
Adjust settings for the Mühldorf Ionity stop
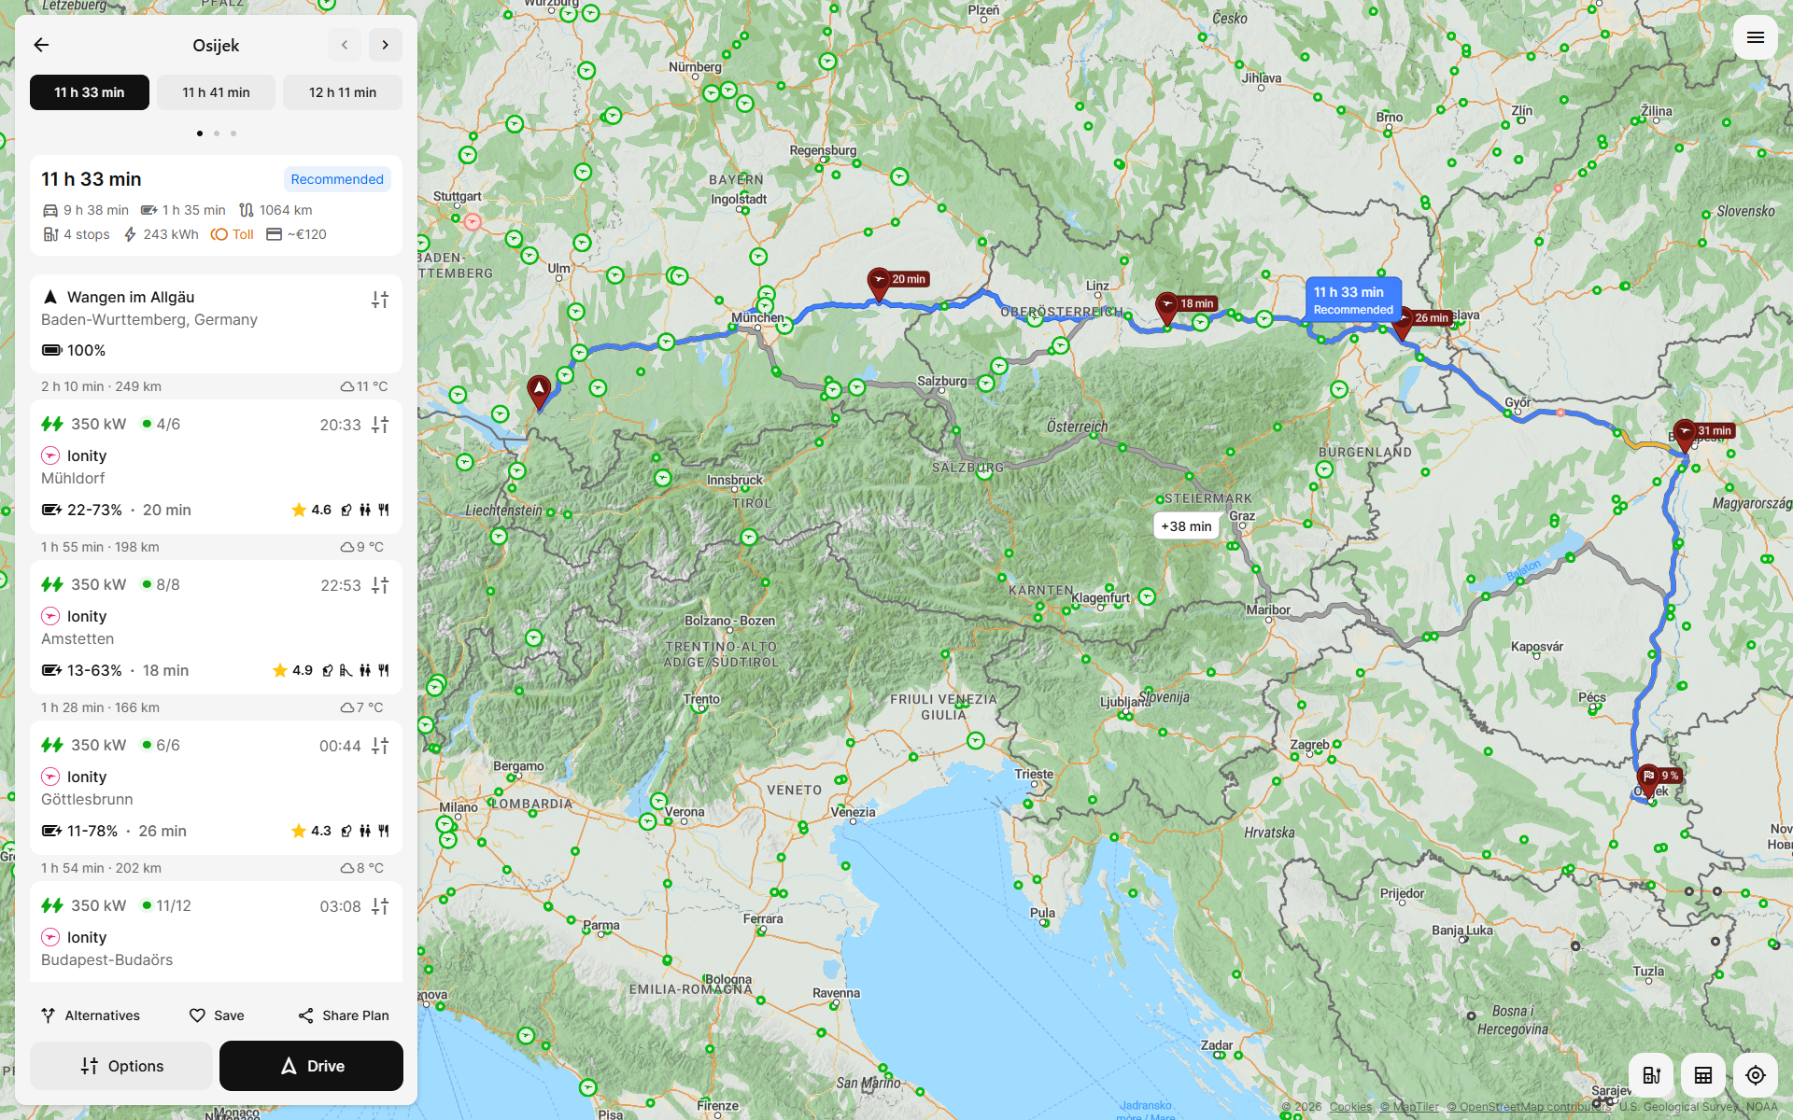click(380, 425)
